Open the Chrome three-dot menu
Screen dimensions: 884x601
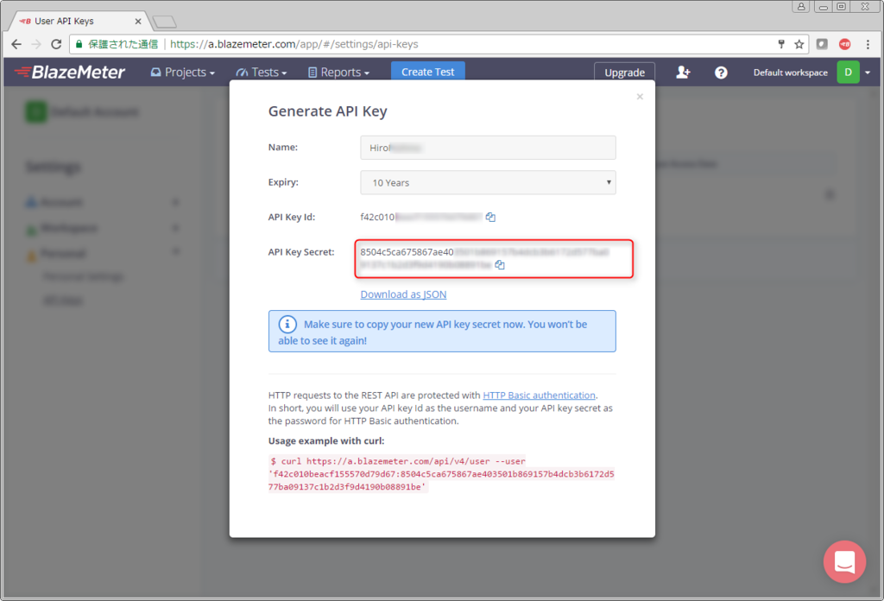point(868,44)
